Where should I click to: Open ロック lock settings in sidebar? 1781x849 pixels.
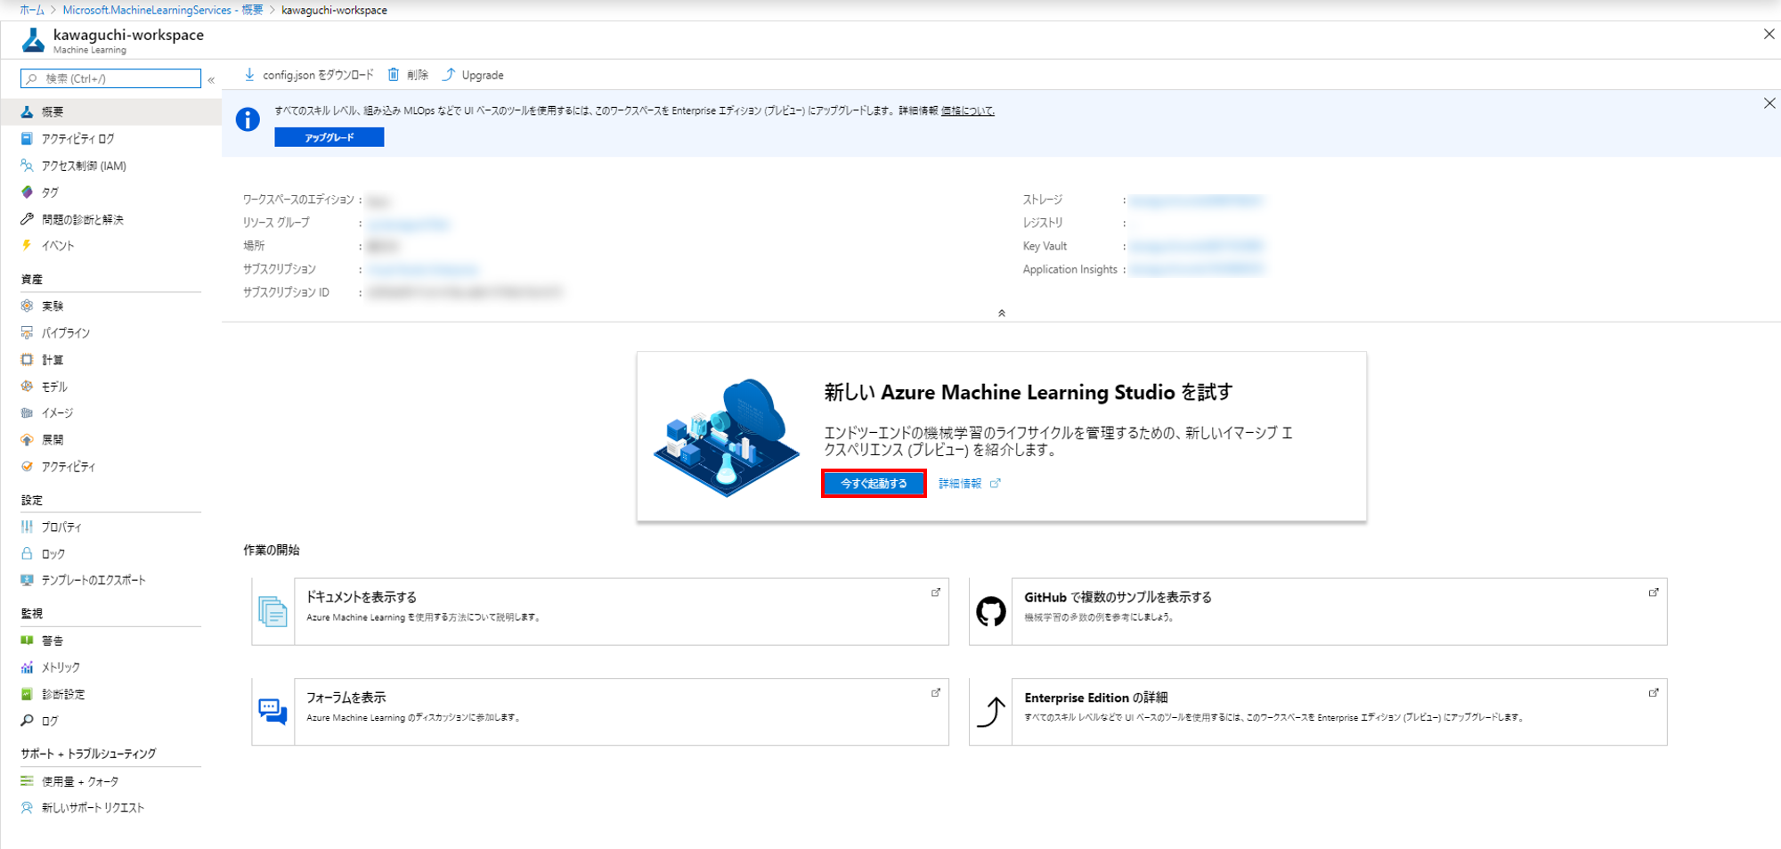53,554
